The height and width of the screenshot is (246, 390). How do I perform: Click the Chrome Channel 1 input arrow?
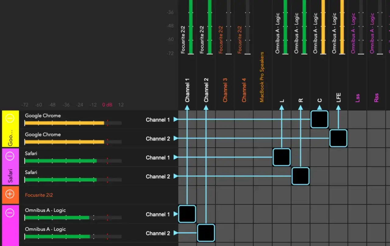175,119
